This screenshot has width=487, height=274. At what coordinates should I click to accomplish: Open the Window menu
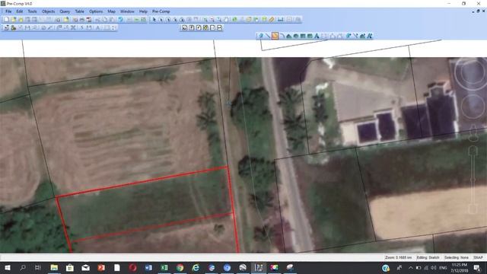click(x=127, y=11)
